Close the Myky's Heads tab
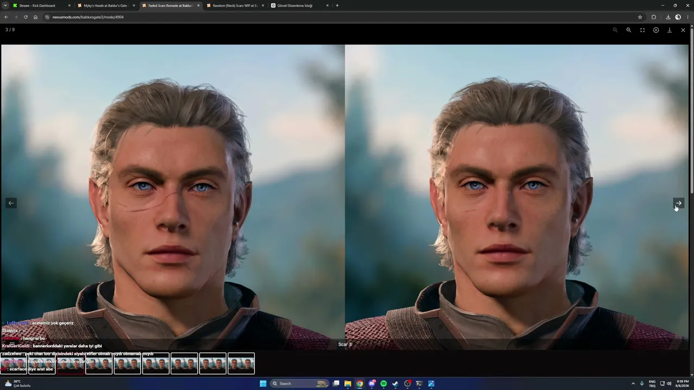The image size is (694, 390). (134, 5)
